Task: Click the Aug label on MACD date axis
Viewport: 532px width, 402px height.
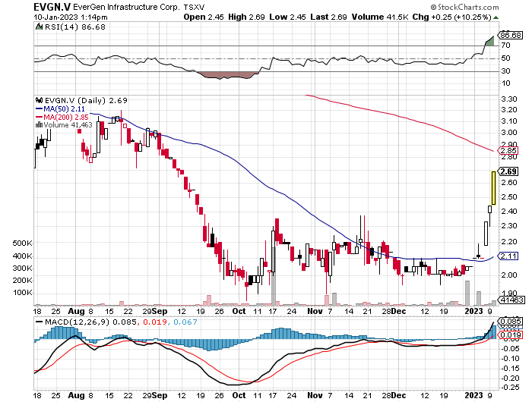Action: (x=76, y=395)
